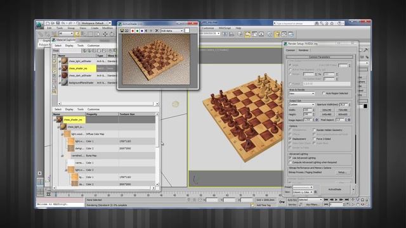Click the 720x486 output size preset button

343,110
